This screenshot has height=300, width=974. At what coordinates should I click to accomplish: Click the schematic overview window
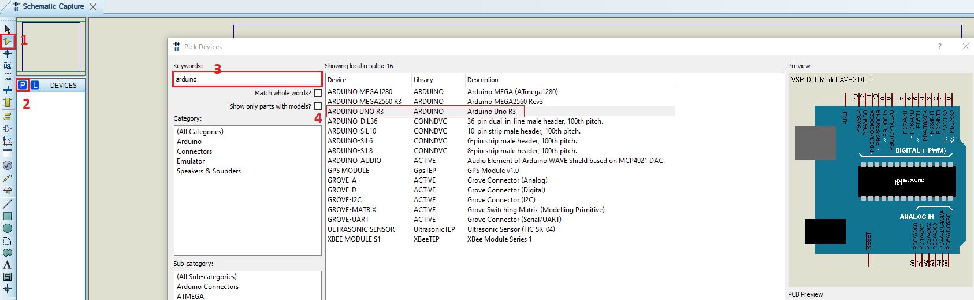tap(51, 47)
